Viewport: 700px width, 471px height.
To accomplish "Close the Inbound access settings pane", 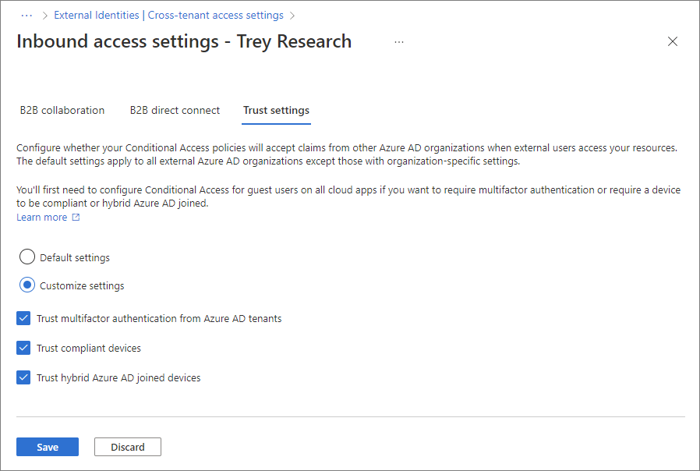I will click(x=673, y=42).
